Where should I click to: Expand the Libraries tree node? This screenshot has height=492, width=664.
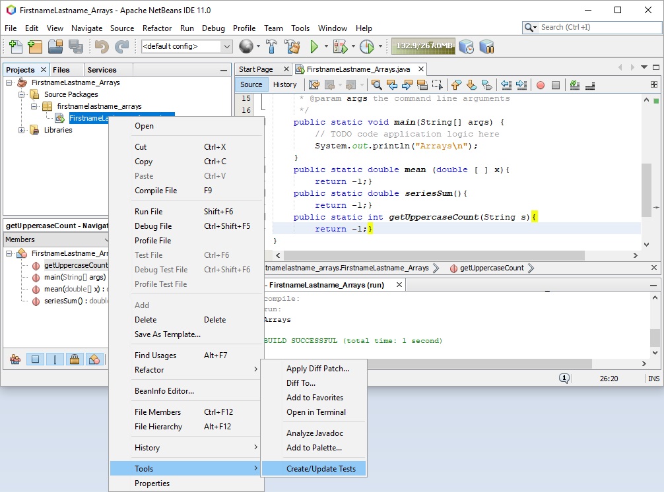[21, 130]
